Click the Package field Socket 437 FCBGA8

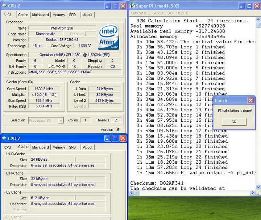(x=62, y=40)
